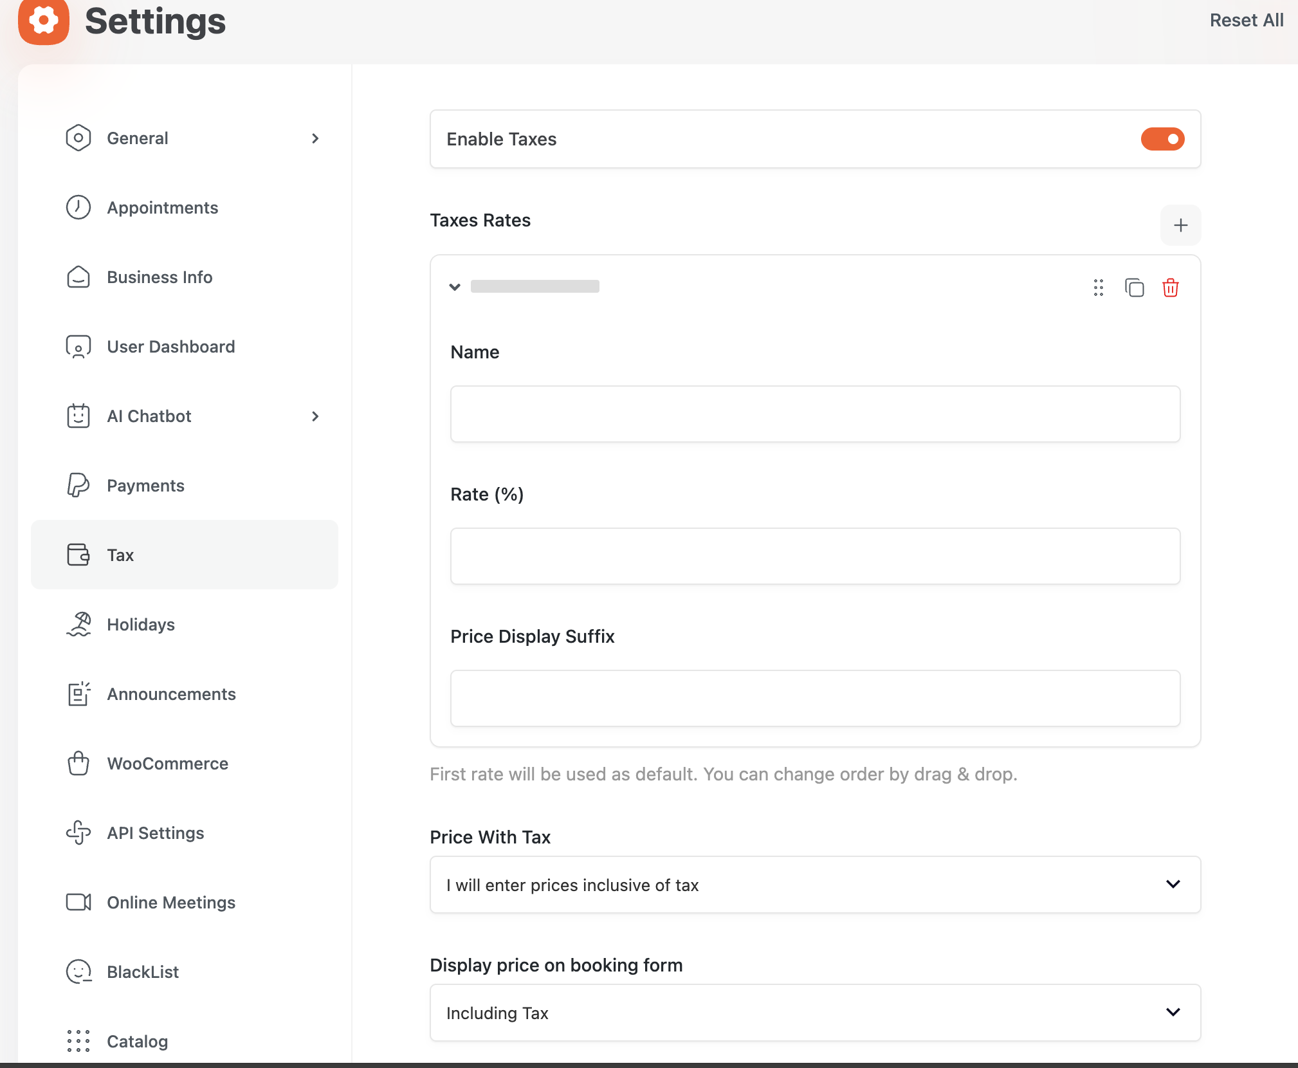
Task: Go to Business Info settings
Action: [160, 277]
